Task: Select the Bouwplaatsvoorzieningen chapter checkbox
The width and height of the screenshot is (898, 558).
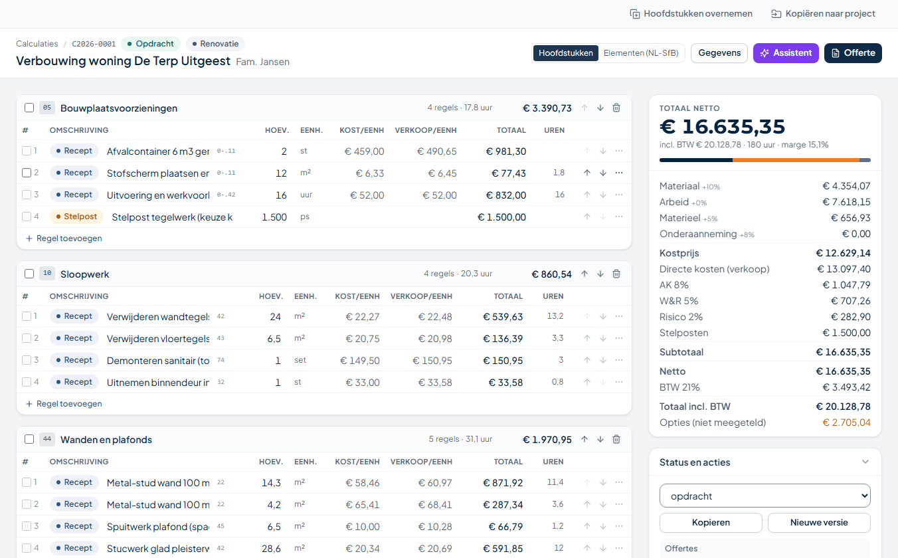Action: [29, 108]
